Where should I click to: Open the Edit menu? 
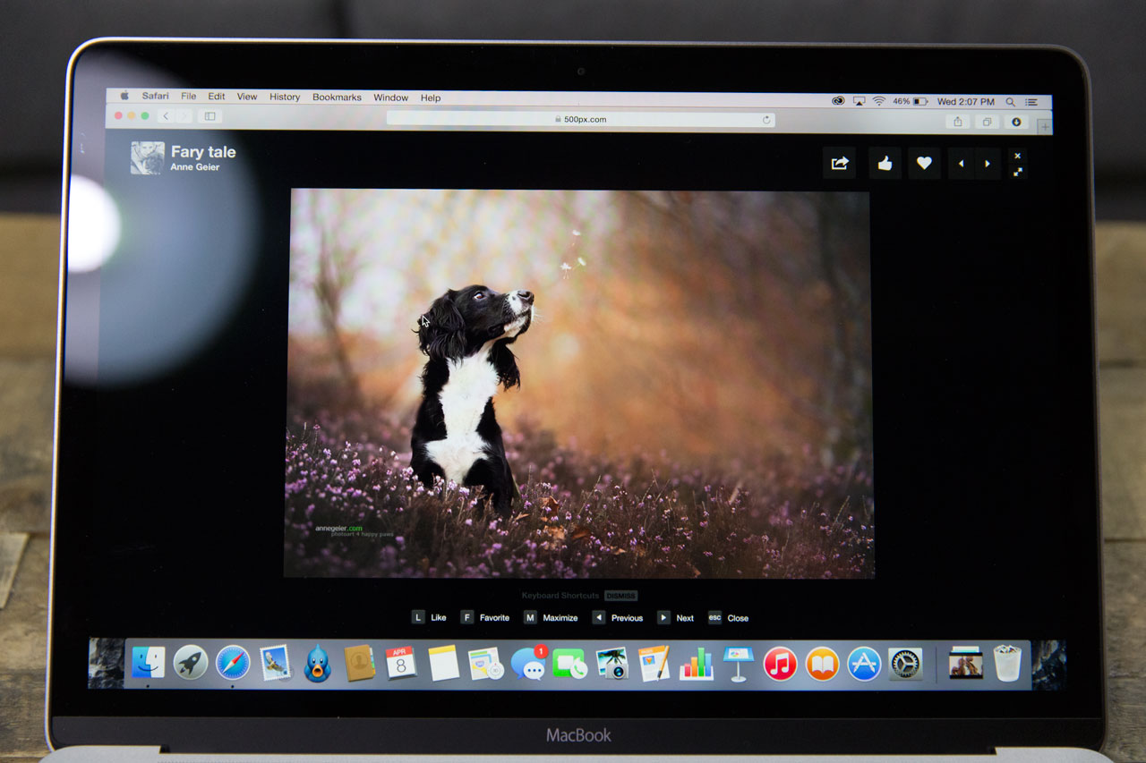click(217, 97)
